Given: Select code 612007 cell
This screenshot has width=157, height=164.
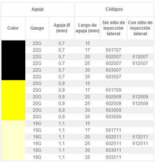Looking at the screenshot, I should coord(140,57).
